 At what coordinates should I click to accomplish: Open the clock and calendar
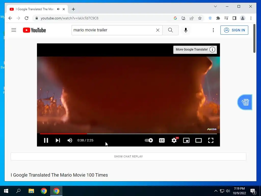(239, 191)
